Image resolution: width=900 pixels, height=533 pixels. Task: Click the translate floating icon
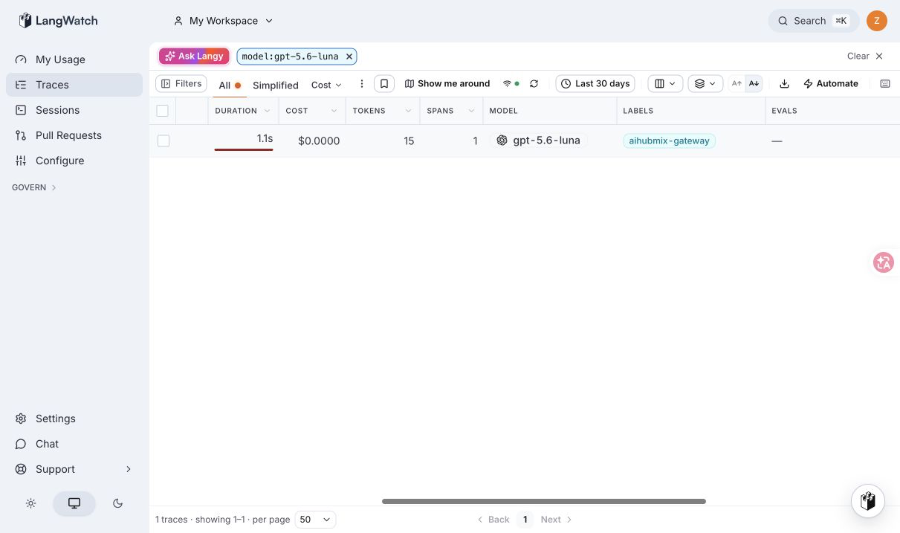pyautogui.click(x=884, y=262)
